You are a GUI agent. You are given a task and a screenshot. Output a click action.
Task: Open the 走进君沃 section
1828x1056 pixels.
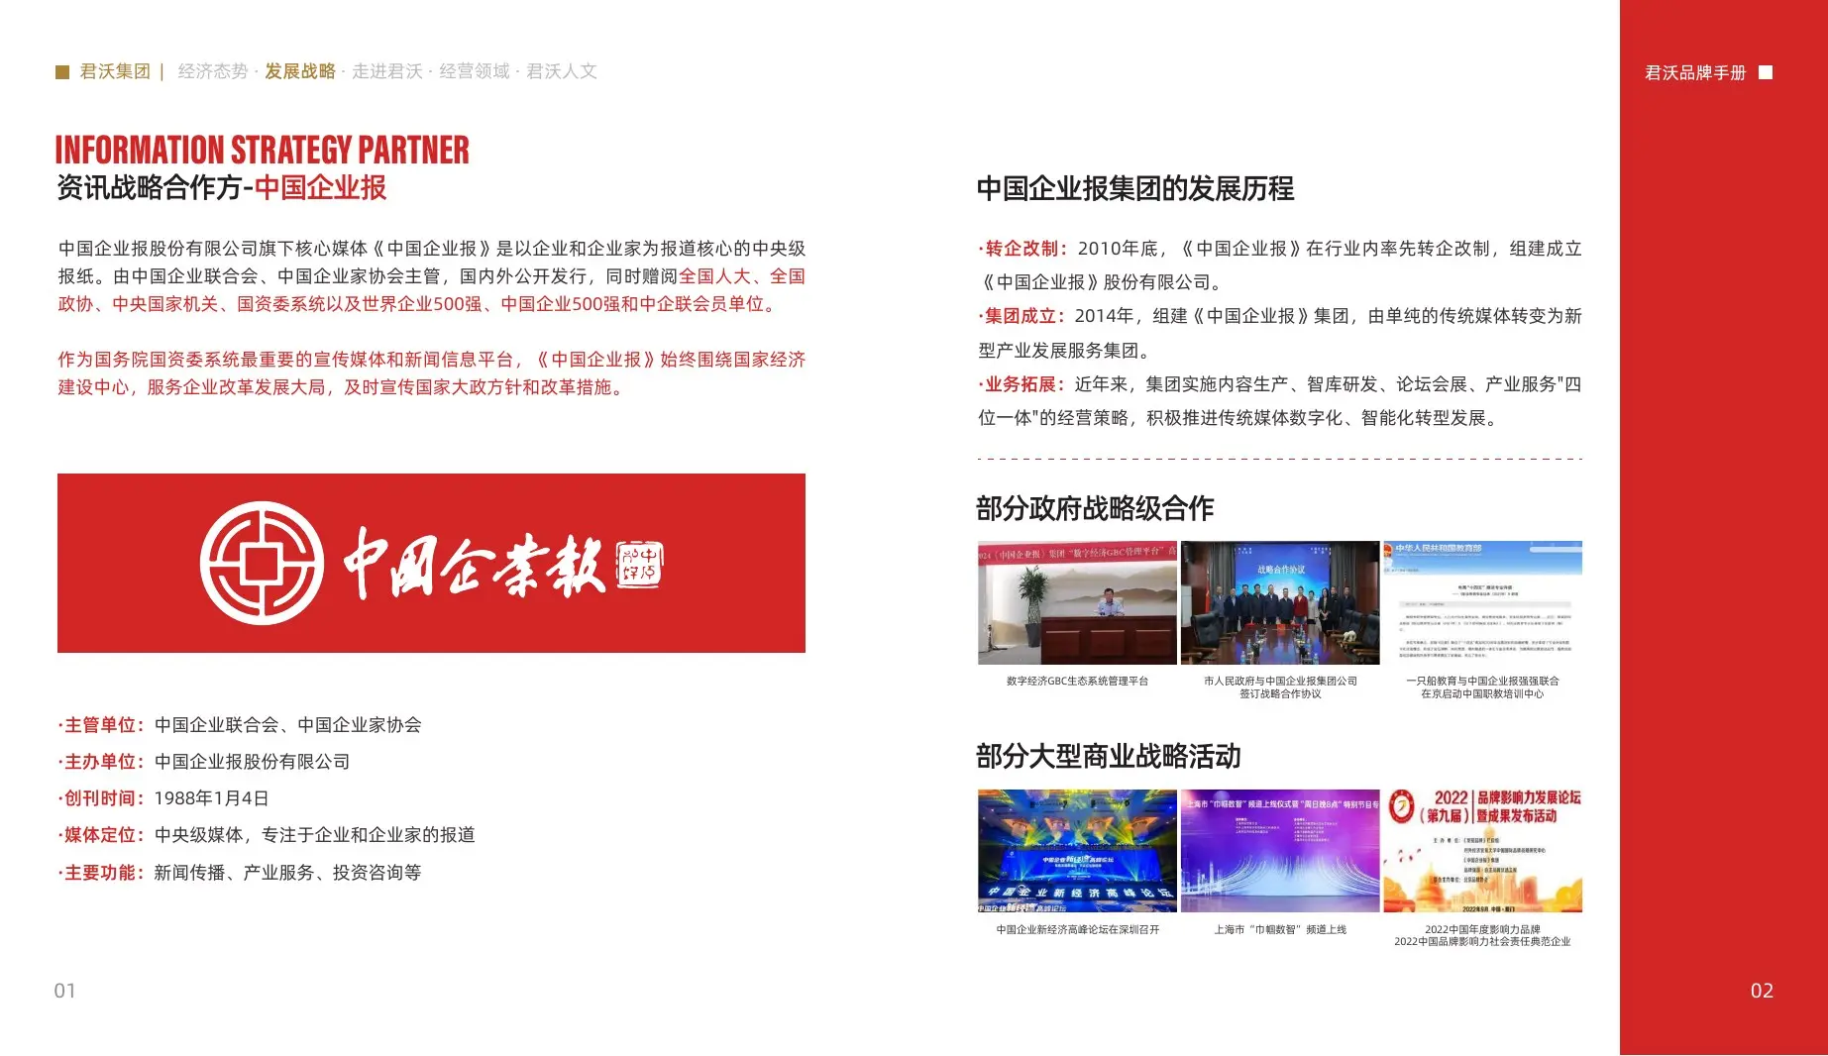(x=387, y=71)
